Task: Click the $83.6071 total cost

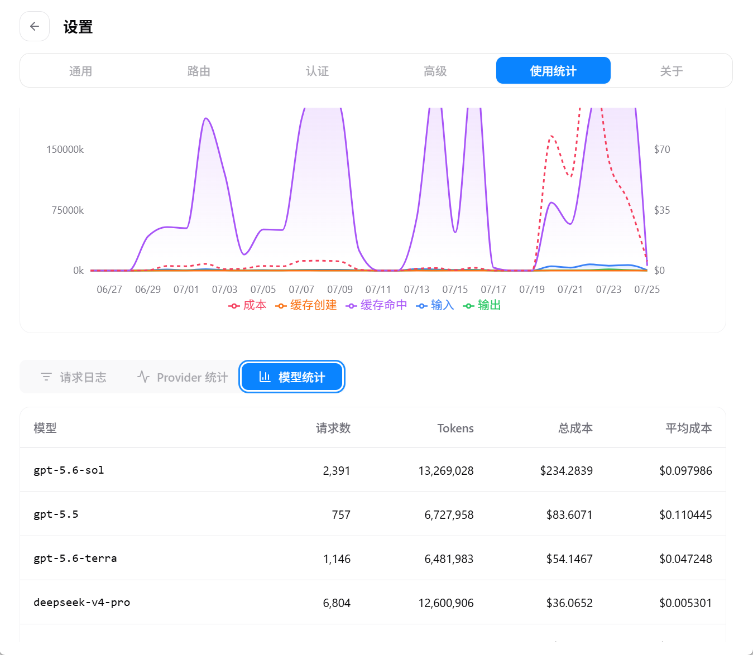Action: point(569,514)
